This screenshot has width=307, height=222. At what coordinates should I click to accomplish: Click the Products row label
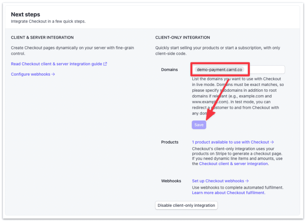point(170,142)
